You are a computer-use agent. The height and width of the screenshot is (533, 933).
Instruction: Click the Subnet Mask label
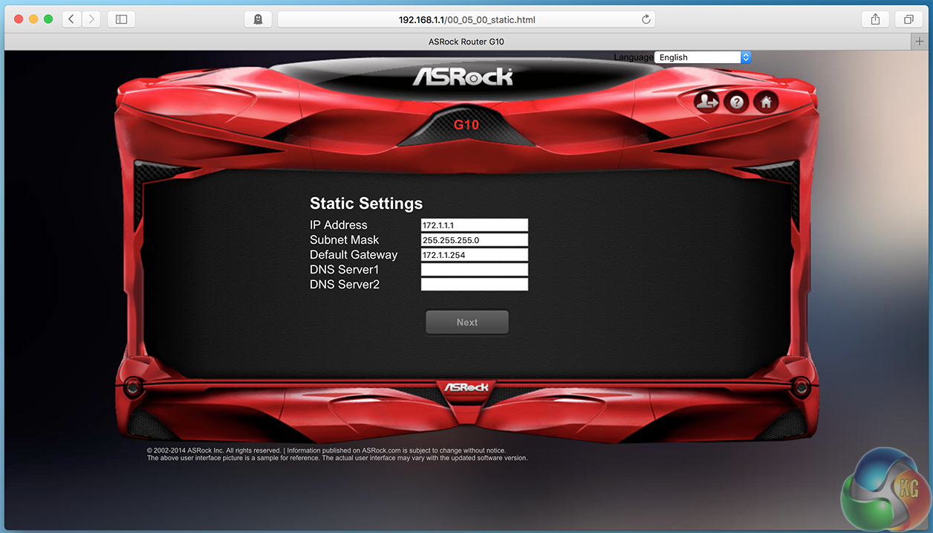345,240
